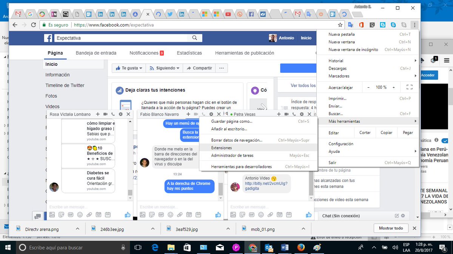
Task: Go back with the browser back arrow
Action: click(15, 25)
